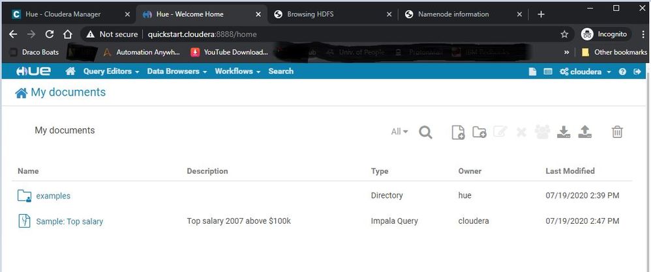
Task: Bookmark this page with the star icon
Action: (x=564, y=34)
